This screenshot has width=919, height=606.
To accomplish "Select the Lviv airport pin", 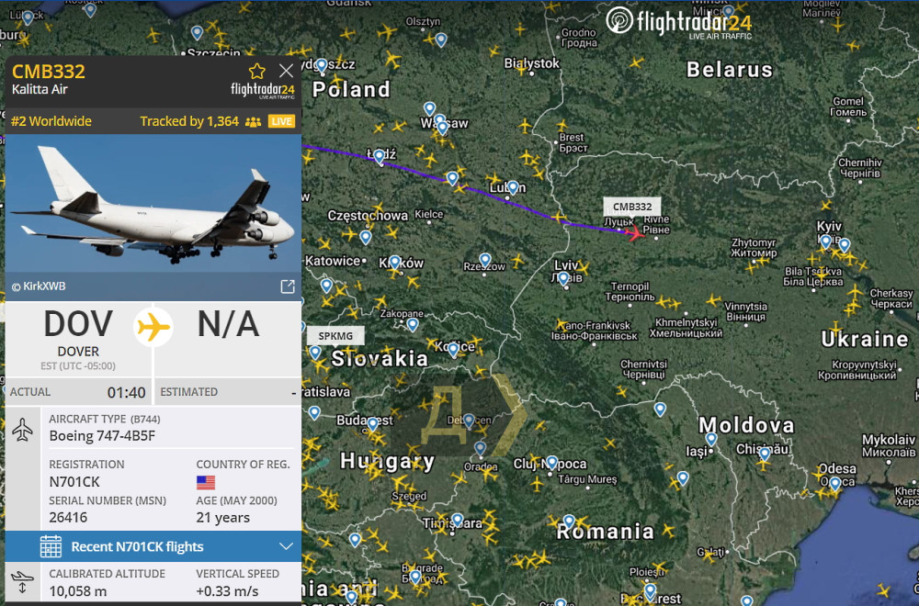I will [563, 279].
